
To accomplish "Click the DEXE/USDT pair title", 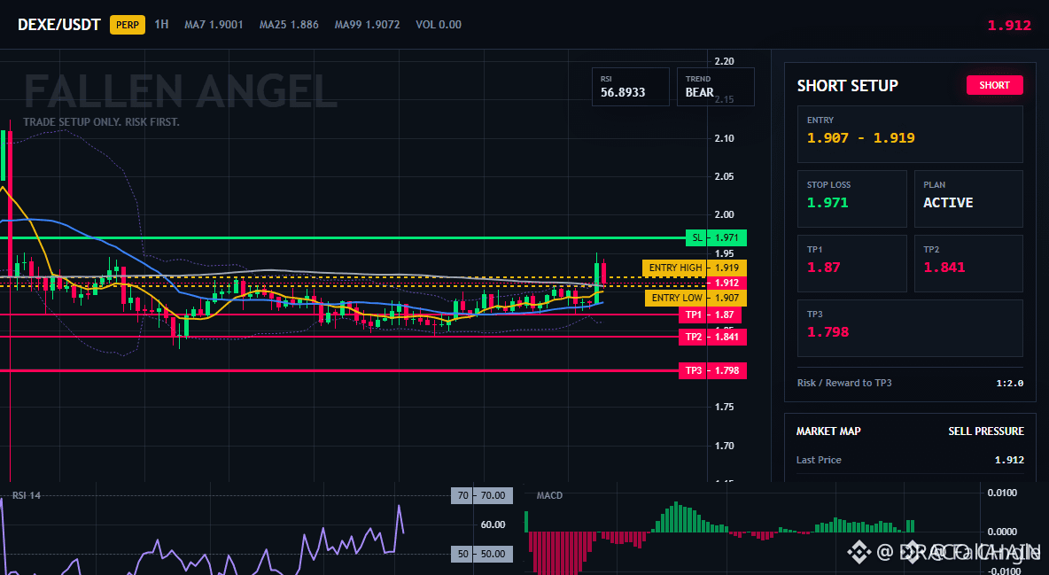I will coord(58,25).
